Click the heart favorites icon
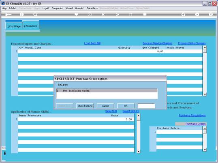The height and width of the screenshot is (163, 218). [x=76, y=14]
